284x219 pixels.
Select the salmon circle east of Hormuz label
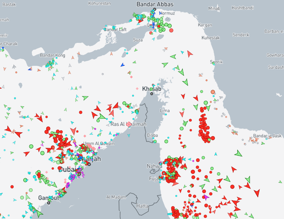click(171, 30)
